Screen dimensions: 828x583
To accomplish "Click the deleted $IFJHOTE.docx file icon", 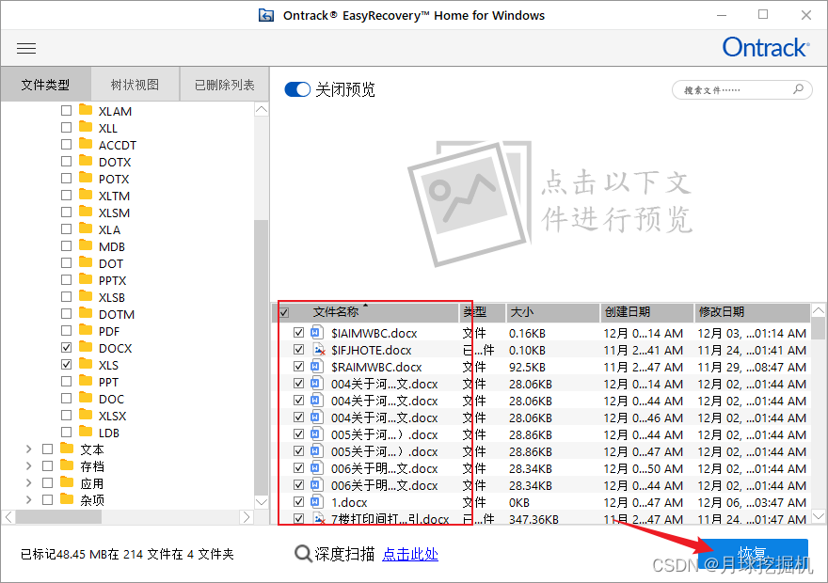I will click(319, 350).
